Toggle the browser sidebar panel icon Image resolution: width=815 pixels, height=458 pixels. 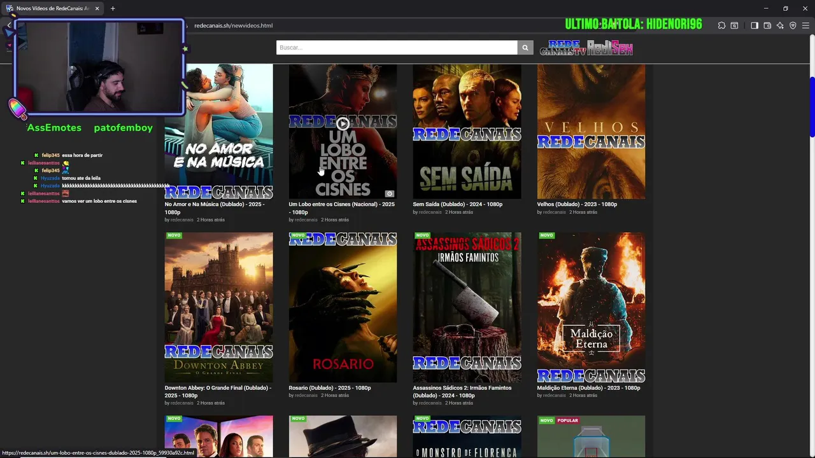(x=755, y=25)
